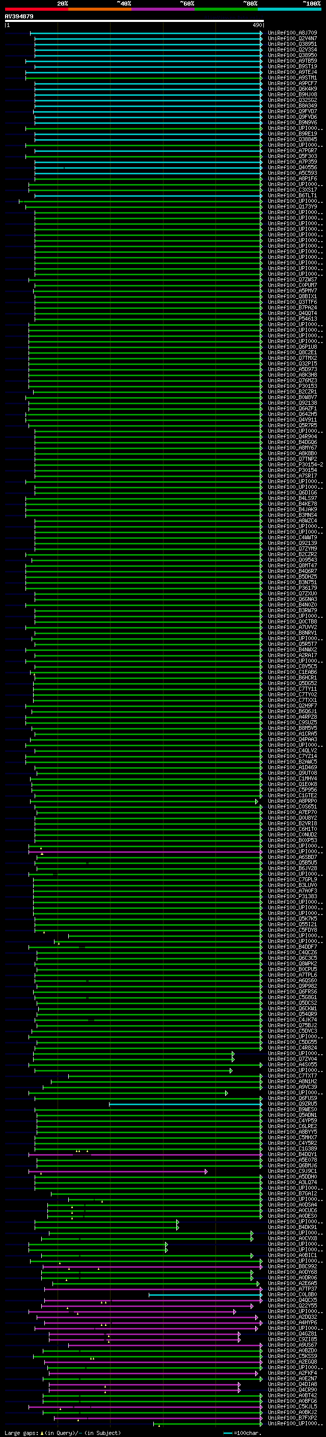Open hit UniRef100_Q2V3S4
The image size is (326, 1437).
(292, 49)
